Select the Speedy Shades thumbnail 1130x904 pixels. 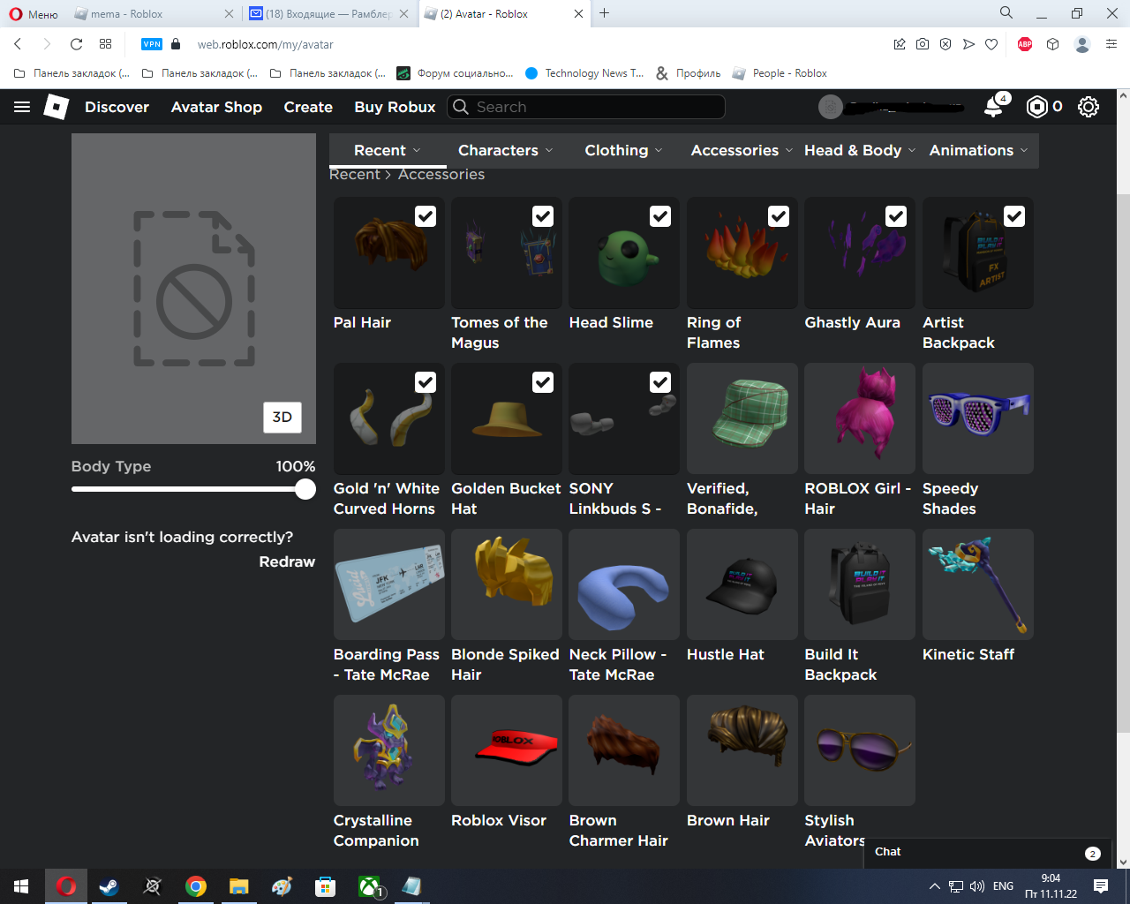point(977,418)
